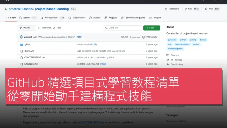Open the .travis.yml file
This screenshot has width=227, height=128.
(30, 51)
